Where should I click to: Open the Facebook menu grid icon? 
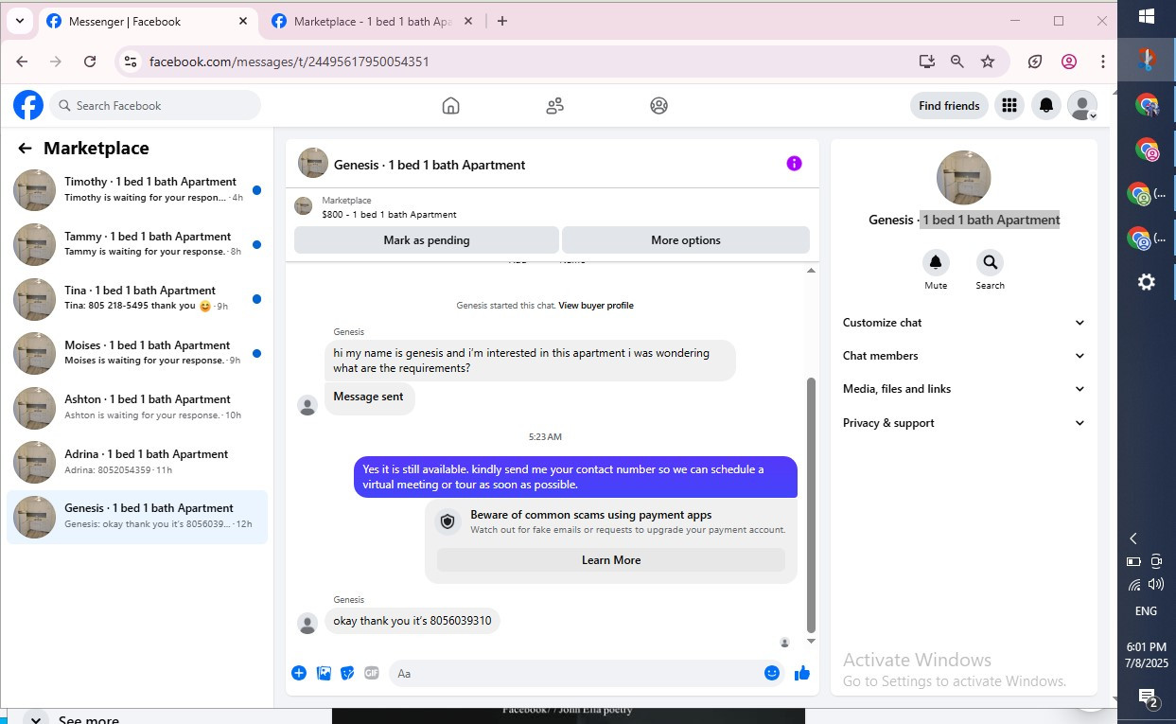[1009, 106]
